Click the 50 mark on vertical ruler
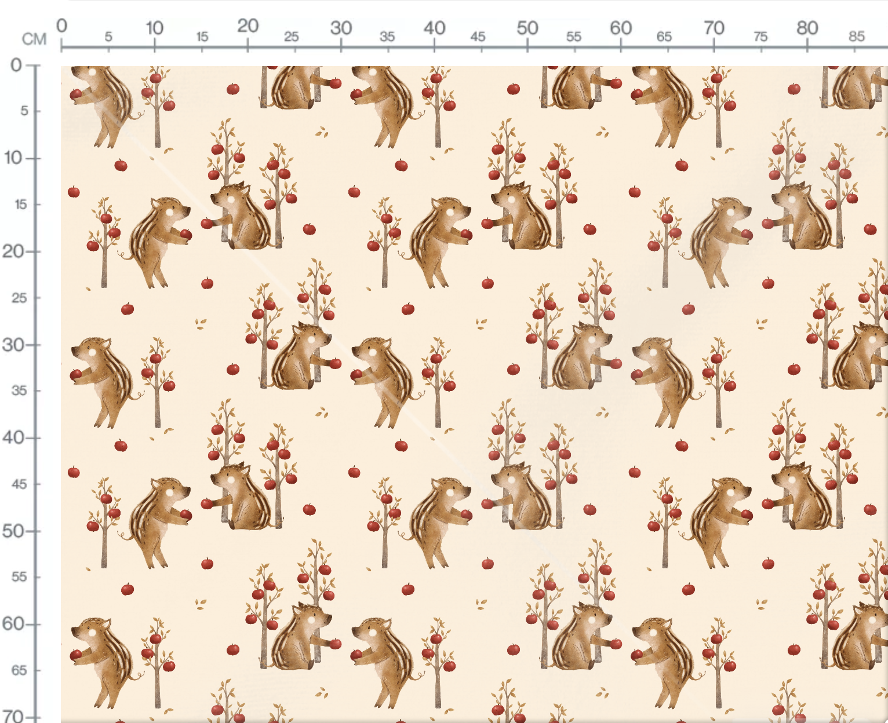The image size is (888, 723). pyautogui.click(x=13, y=531)
